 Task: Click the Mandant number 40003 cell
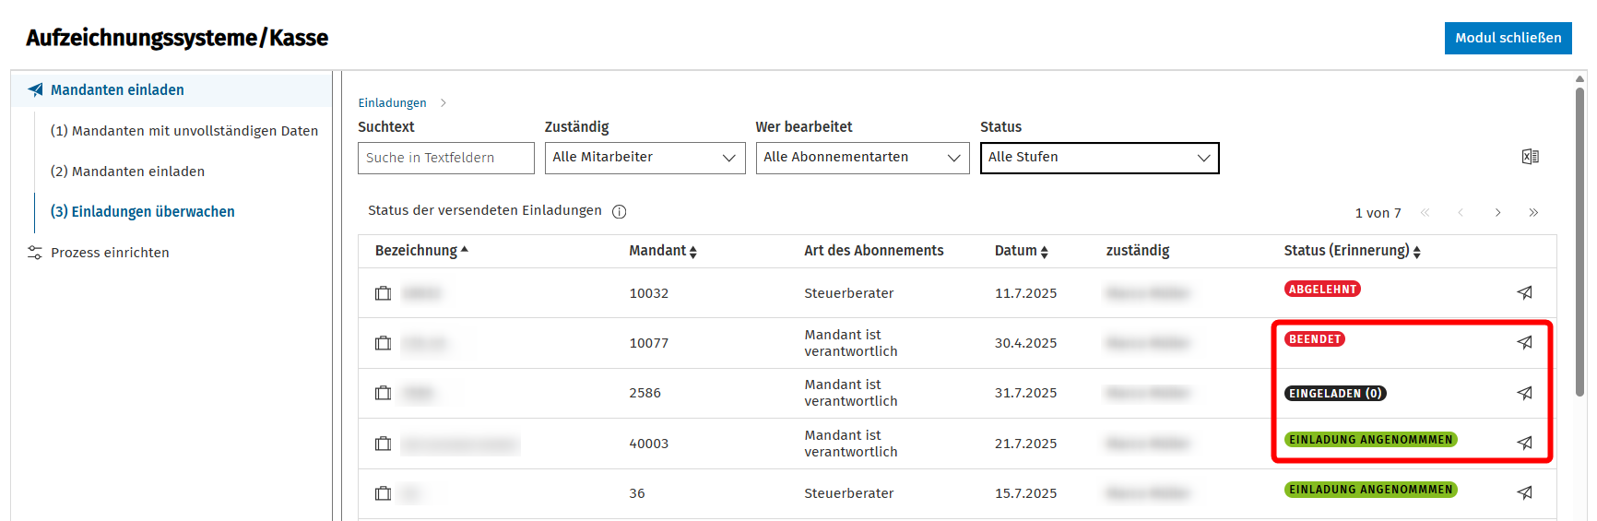pyautogui.click(x=648, y=444)
